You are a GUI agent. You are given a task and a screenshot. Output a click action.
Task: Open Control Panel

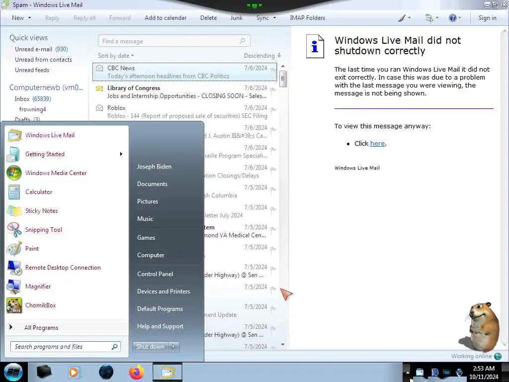tap(155, 274)
